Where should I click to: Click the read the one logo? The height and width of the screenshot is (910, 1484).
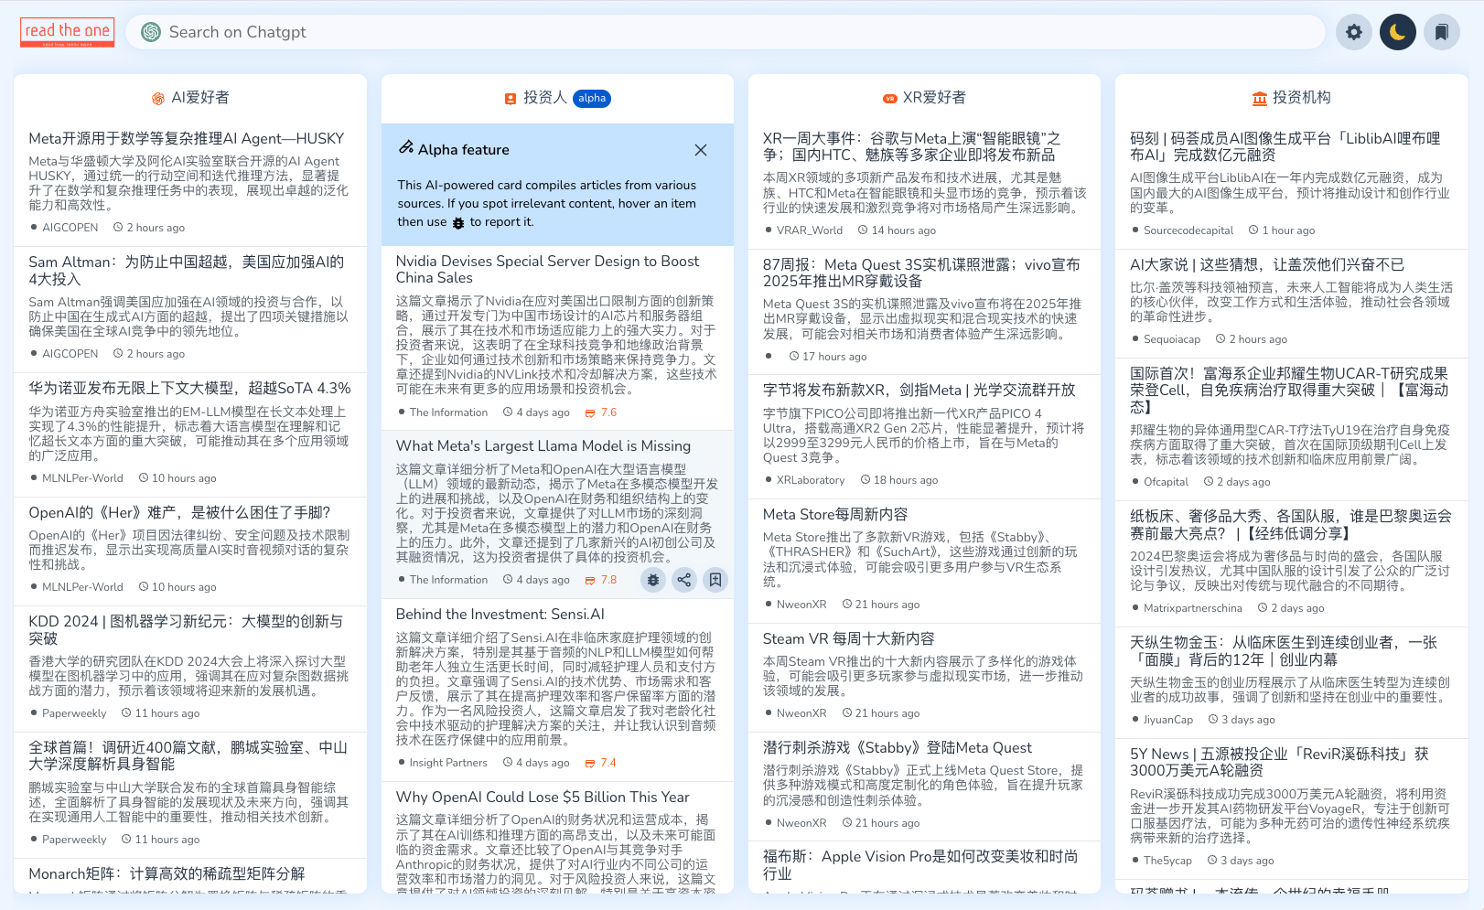coord(68,32)
